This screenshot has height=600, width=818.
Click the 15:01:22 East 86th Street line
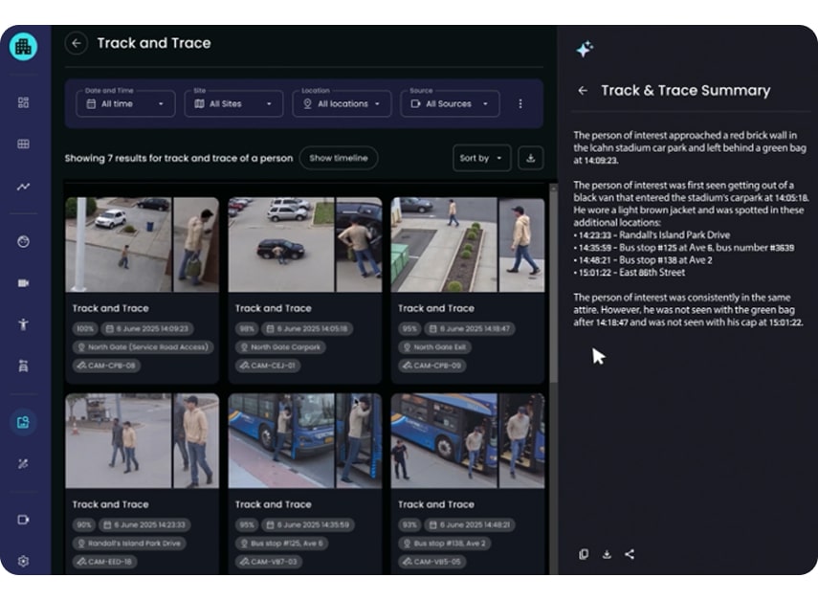(630, 273)
